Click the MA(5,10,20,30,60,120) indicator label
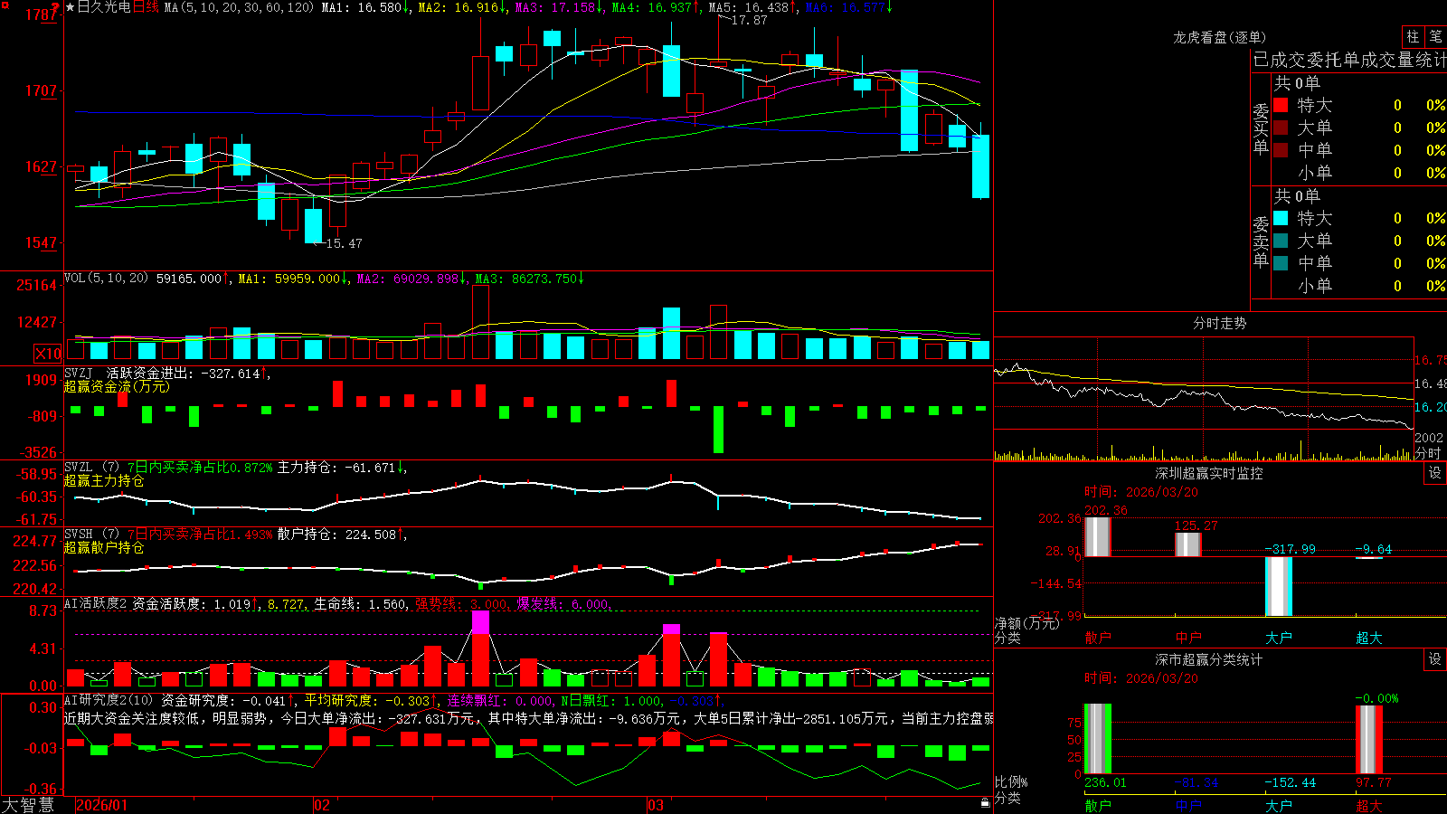Viewport: 1447px width, 814px height. [x=239, y=7]
